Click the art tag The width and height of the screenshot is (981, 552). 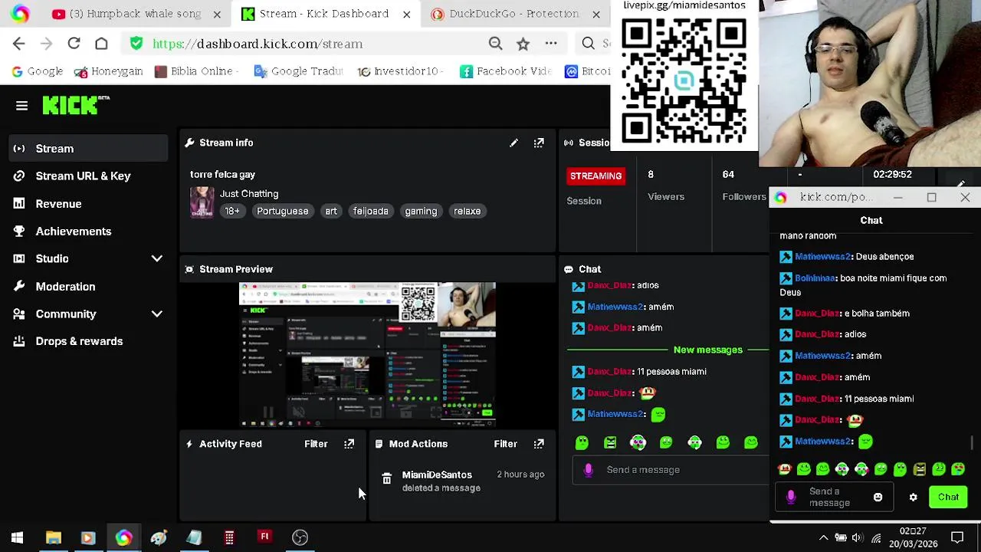tap(331, 212)
